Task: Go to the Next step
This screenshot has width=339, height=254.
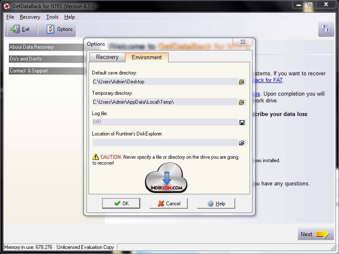Action: click(x=315, y=234)
